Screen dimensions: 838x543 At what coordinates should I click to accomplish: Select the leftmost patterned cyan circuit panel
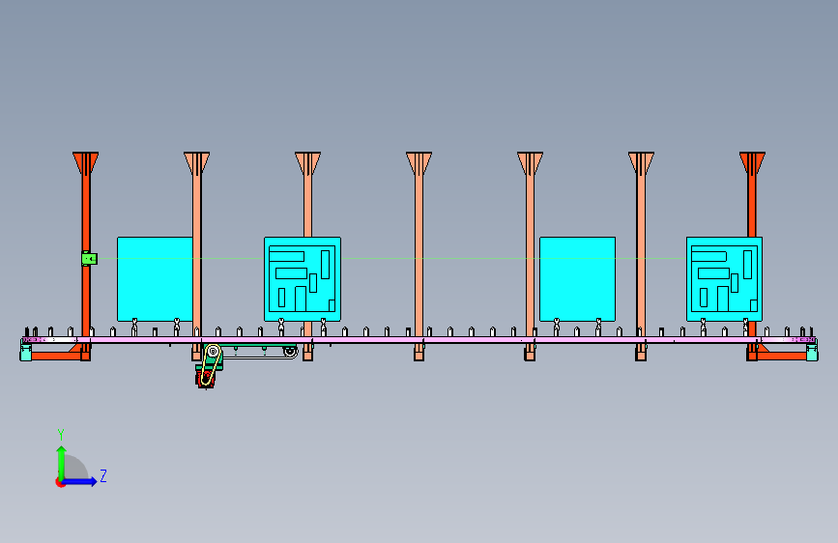click(303, 278)
